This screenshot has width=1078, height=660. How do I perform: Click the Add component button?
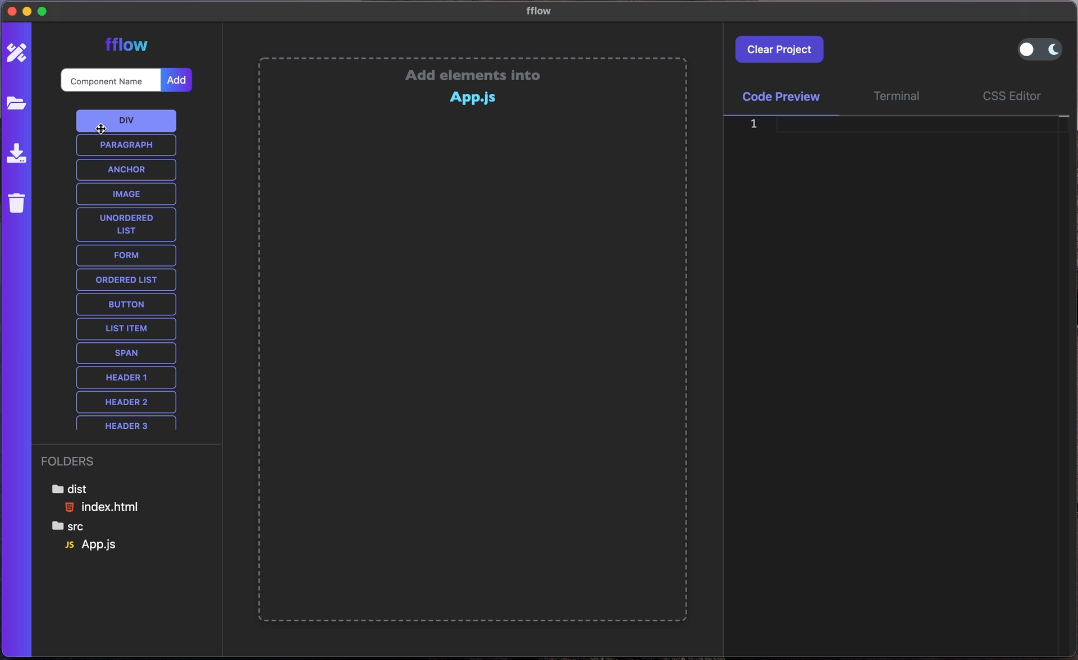(176, 80)
